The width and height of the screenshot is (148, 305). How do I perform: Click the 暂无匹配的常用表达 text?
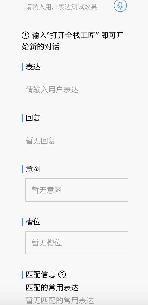tap(60, 301)
